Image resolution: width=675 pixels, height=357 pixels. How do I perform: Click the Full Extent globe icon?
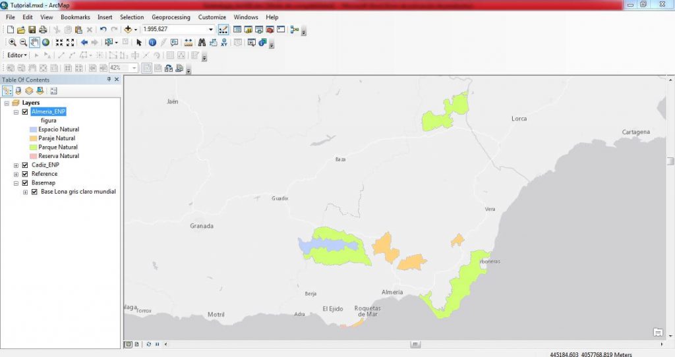[46, 42]
